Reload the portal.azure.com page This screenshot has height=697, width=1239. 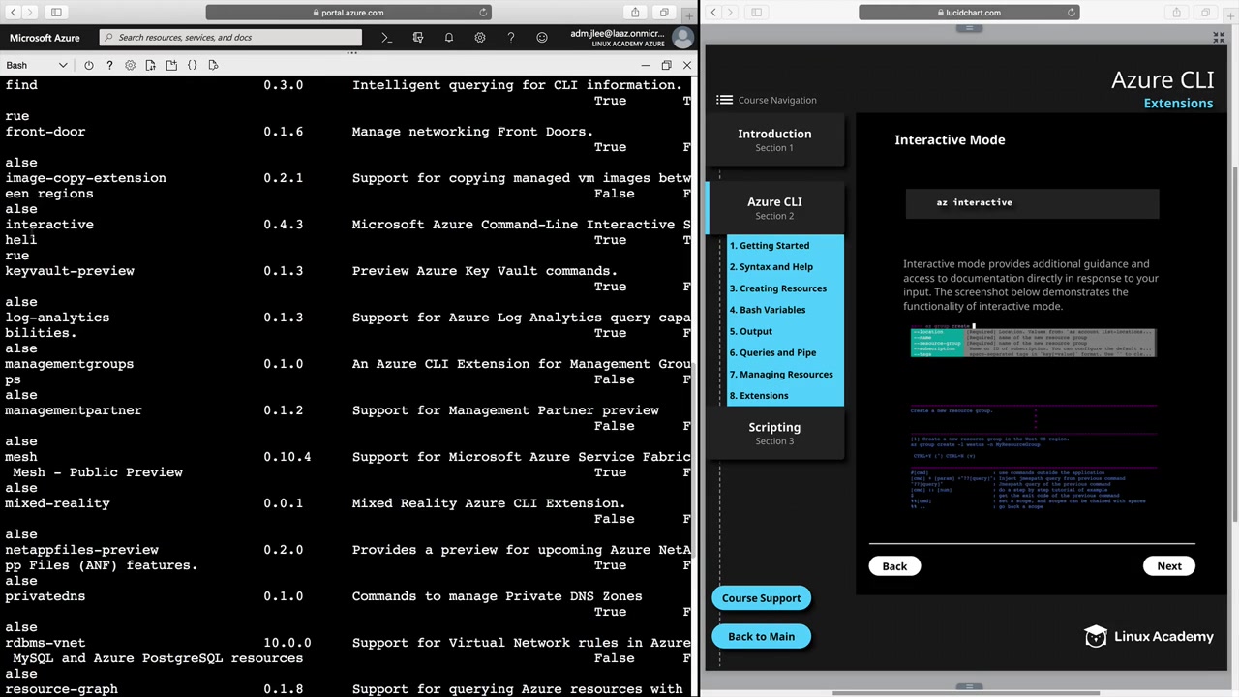[483, 13]
